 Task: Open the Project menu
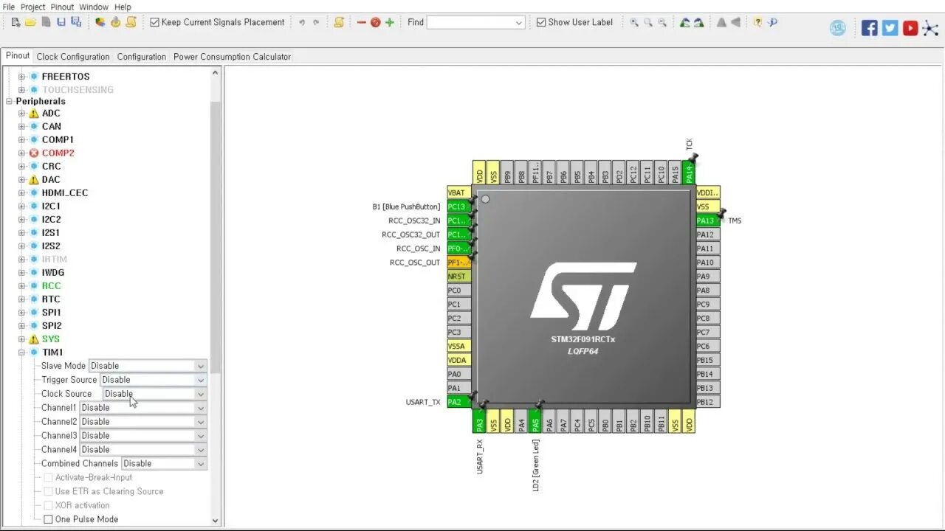click(x=32, y=7)
